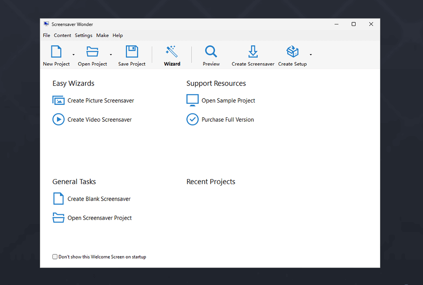Click the Open Sample Project link
This screenshot has height=285, width=423.
point(228,101)
